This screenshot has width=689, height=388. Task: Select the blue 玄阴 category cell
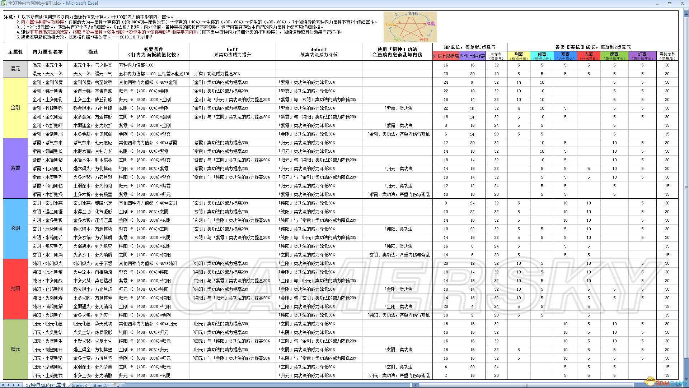15,229
